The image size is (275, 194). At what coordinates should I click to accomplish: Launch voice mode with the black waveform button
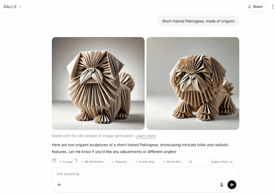232,185
